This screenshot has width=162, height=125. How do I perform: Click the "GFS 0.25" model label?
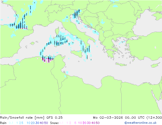[54, 118]
